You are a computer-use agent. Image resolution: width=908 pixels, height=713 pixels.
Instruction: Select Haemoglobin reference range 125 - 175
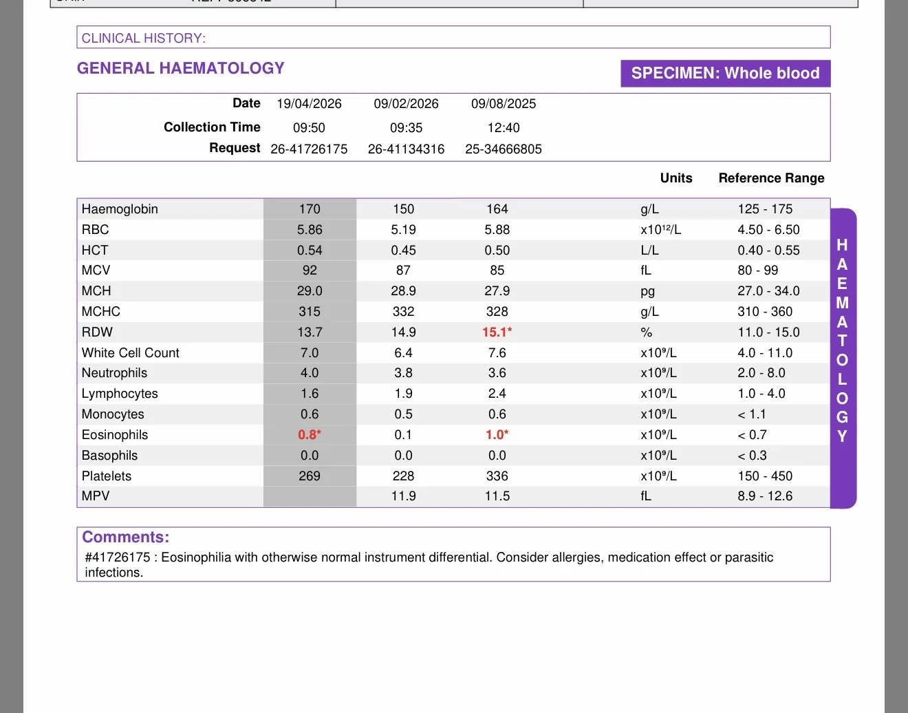point(766,209)
